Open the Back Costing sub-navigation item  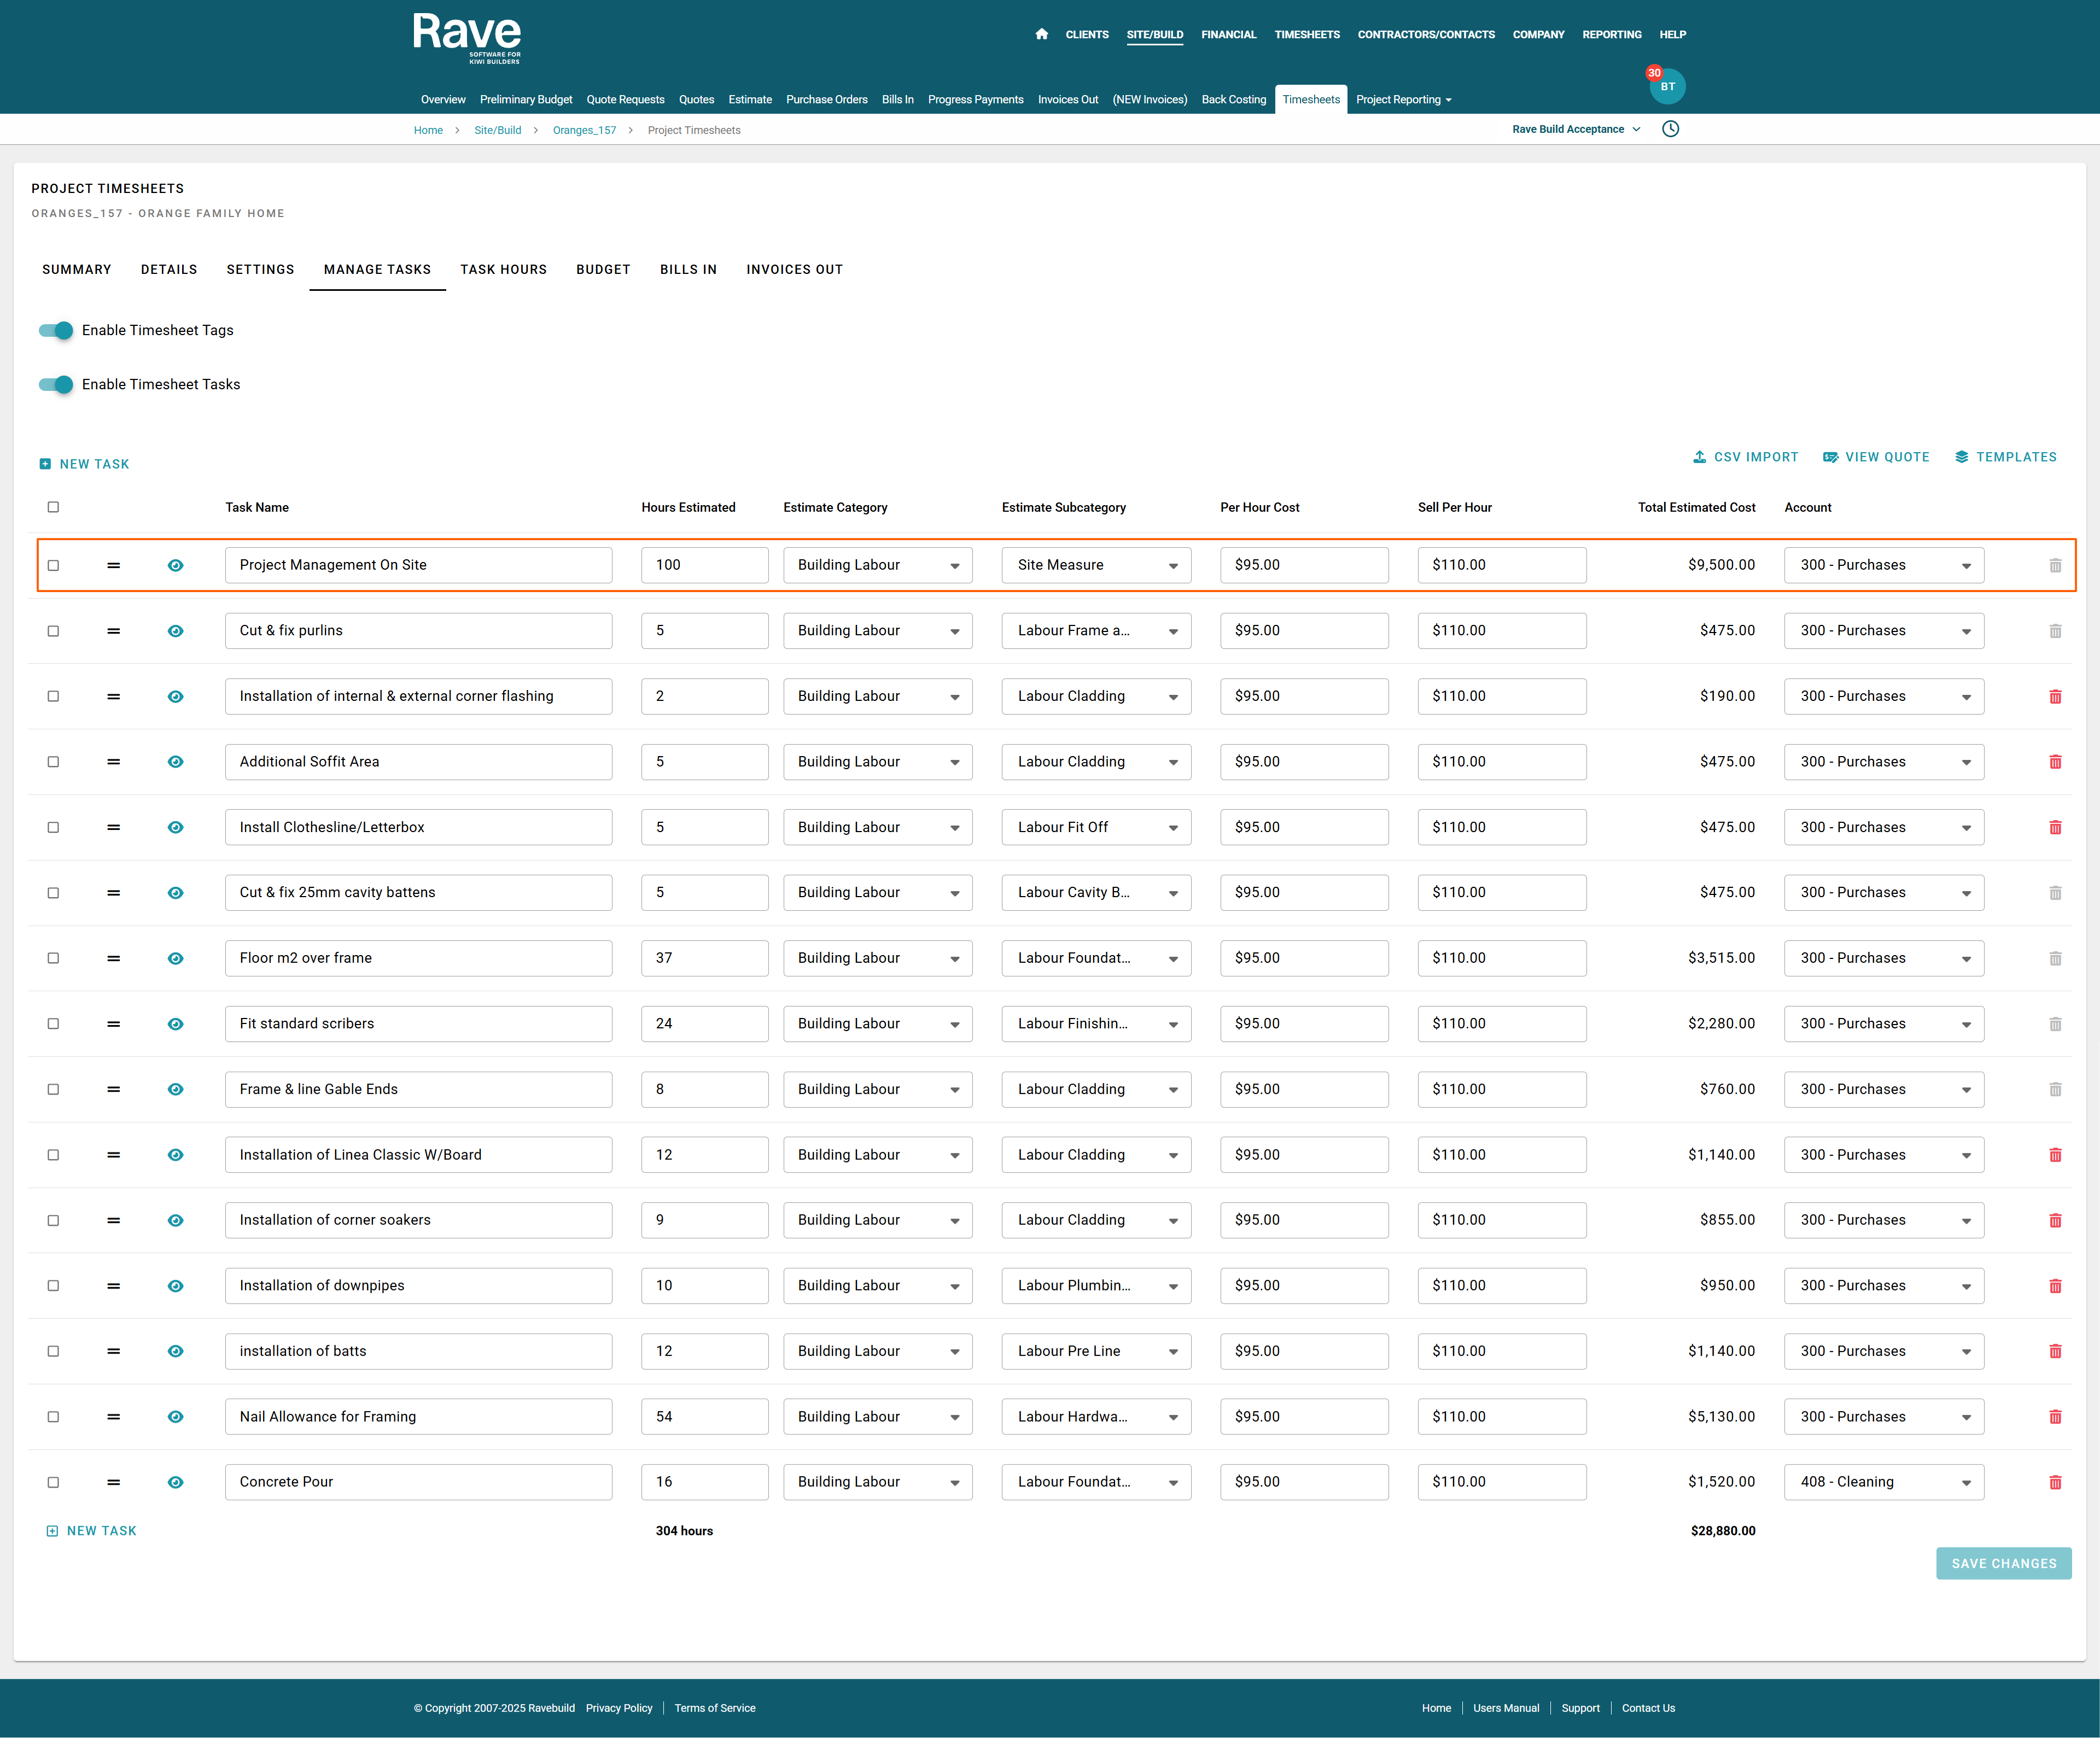tap(1233, 99)
